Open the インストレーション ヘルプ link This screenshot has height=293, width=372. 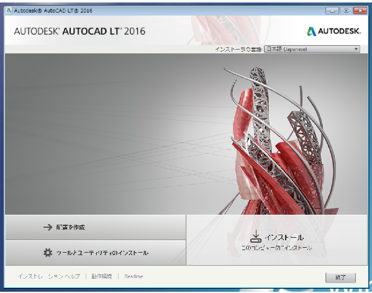49,276
